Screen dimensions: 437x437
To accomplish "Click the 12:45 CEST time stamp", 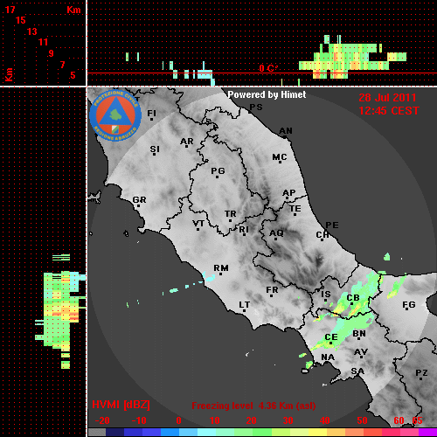I will click(x=389, y=111).
